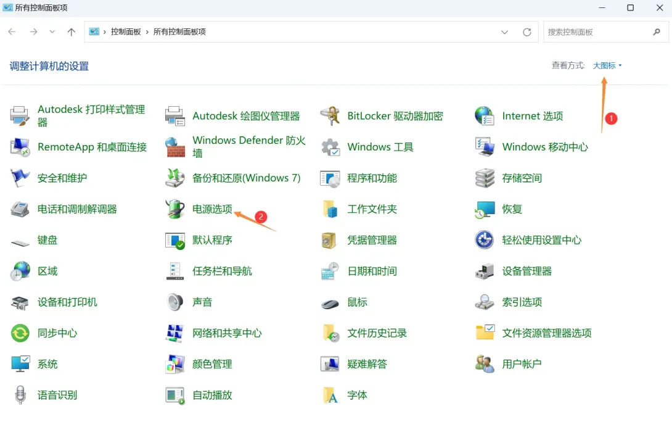Viewport: 672px width, 448px height.
Task: Click the control panel icon in address bar
Action: [x=94, y=31]
